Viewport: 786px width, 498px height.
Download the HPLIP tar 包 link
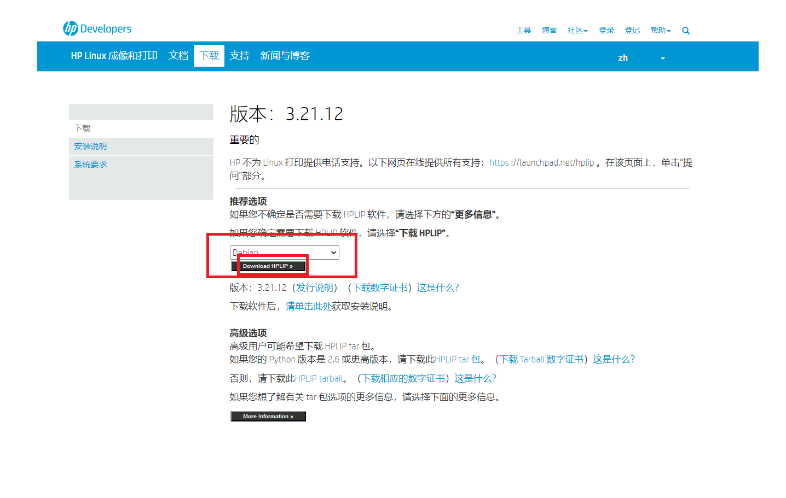click(x=458, y=359)
